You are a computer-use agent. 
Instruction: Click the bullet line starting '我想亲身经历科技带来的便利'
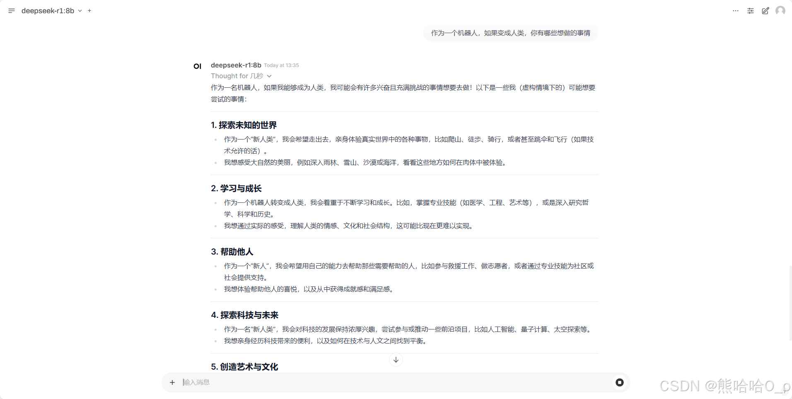pos(326,341)
